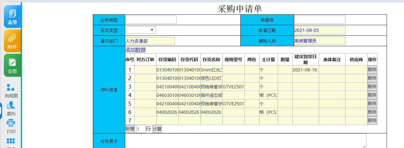Click row 6 存货名称 cell 04002026
Viewport: 404px width, 148px height.
pyautogui.click(x=212, y=112)
